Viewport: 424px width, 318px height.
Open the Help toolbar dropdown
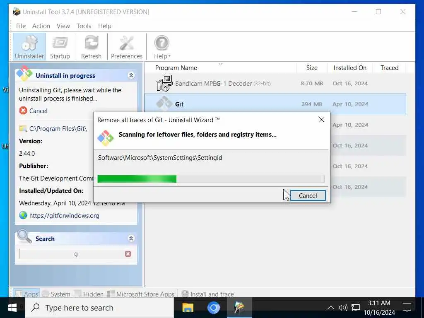coord(162,47)
